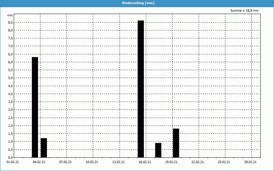
Task: Select the Summe = 18,8 mm label
Action: click(x=245, y=11)
